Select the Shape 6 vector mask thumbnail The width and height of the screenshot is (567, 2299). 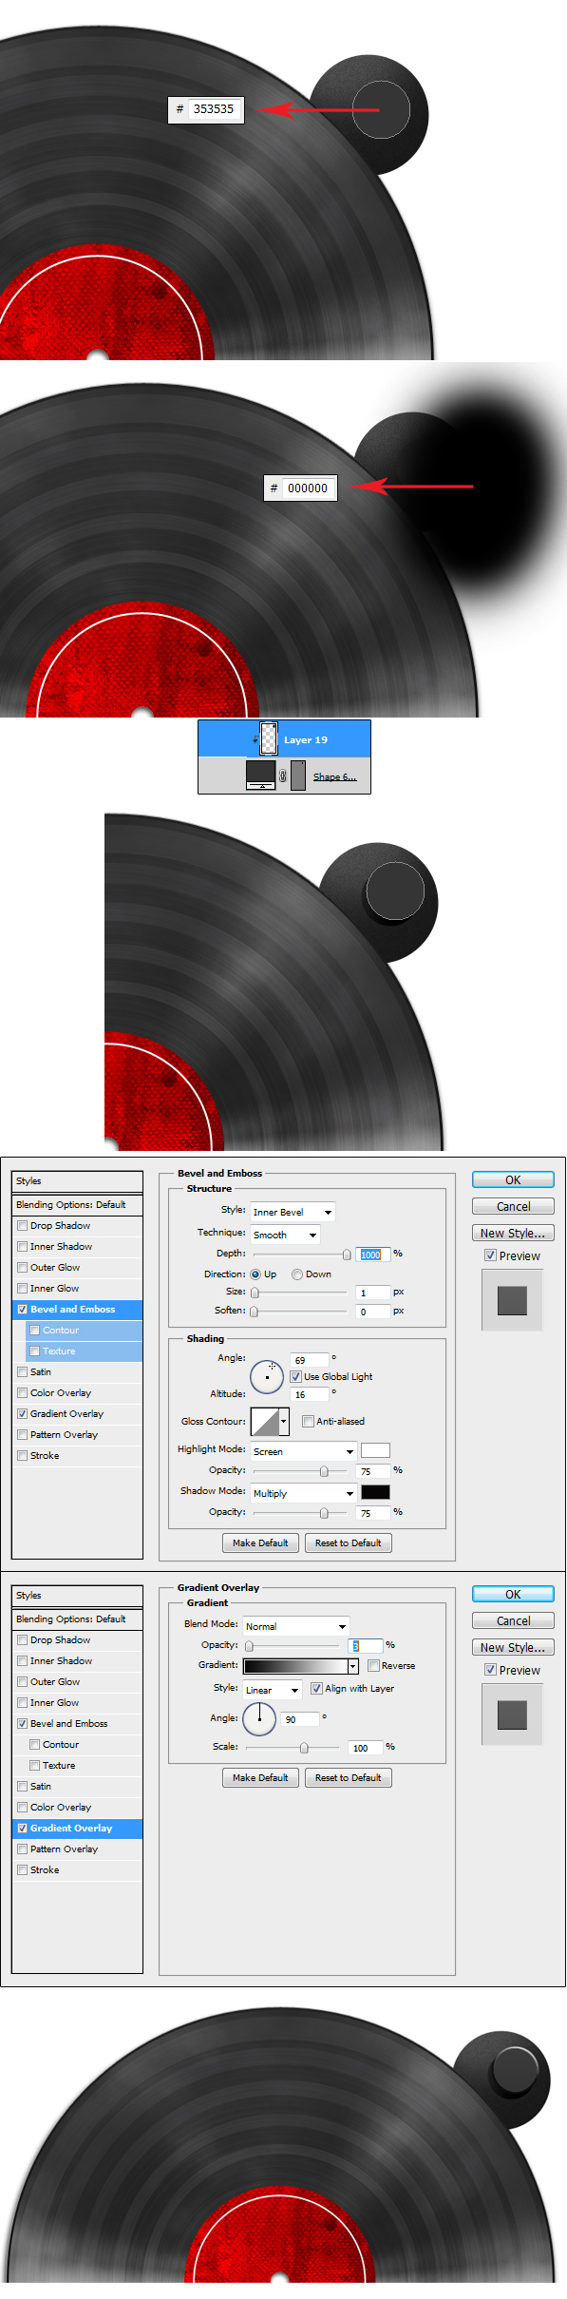(x=298, y=776)
